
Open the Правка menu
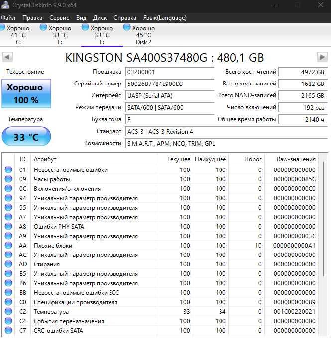click(x=32, y=18)
